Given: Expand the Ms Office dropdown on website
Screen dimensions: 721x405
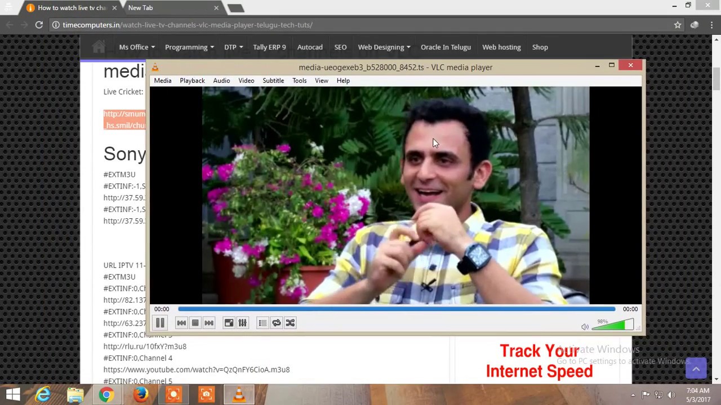Looking at the screenshot, I should tap(137, 47).
